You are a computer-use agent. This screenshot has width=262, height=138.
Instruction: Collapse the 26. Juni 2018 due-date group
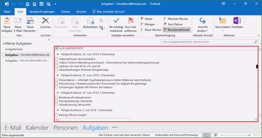click(x=58, y=54)
